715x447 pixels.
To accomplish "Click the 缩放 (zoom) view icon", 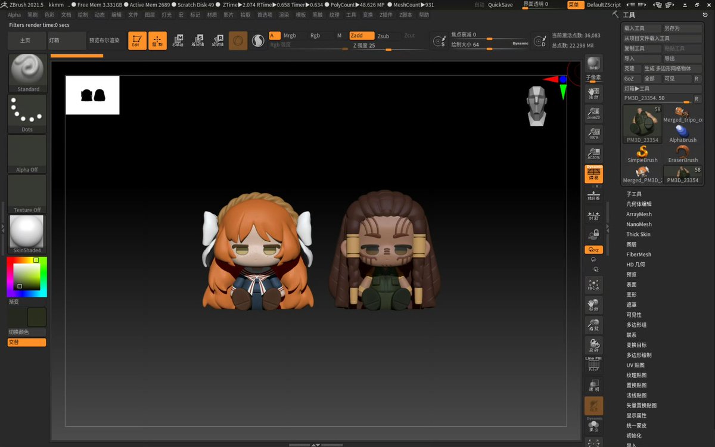I will tap(593, 325).
